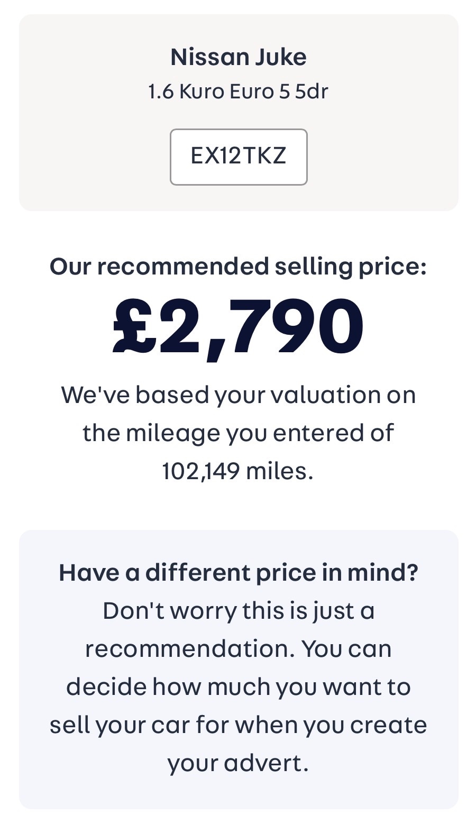Viewport: 476px width, 815px height.
Task: Click the EX12TKZ registration plate box
Action: tap(238, 157)
